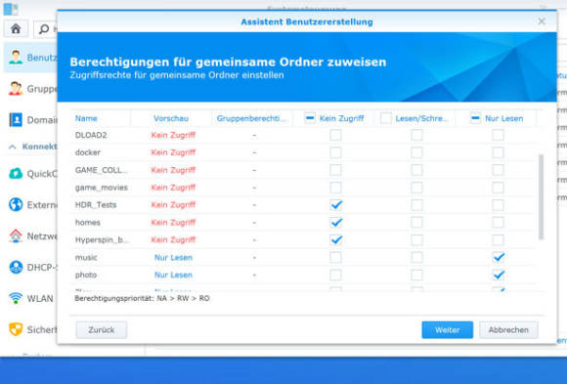The height and width of the screenshot is (384, 567).
Task: Collapse the Konnektivität section
Action: [x=13, y=147]
